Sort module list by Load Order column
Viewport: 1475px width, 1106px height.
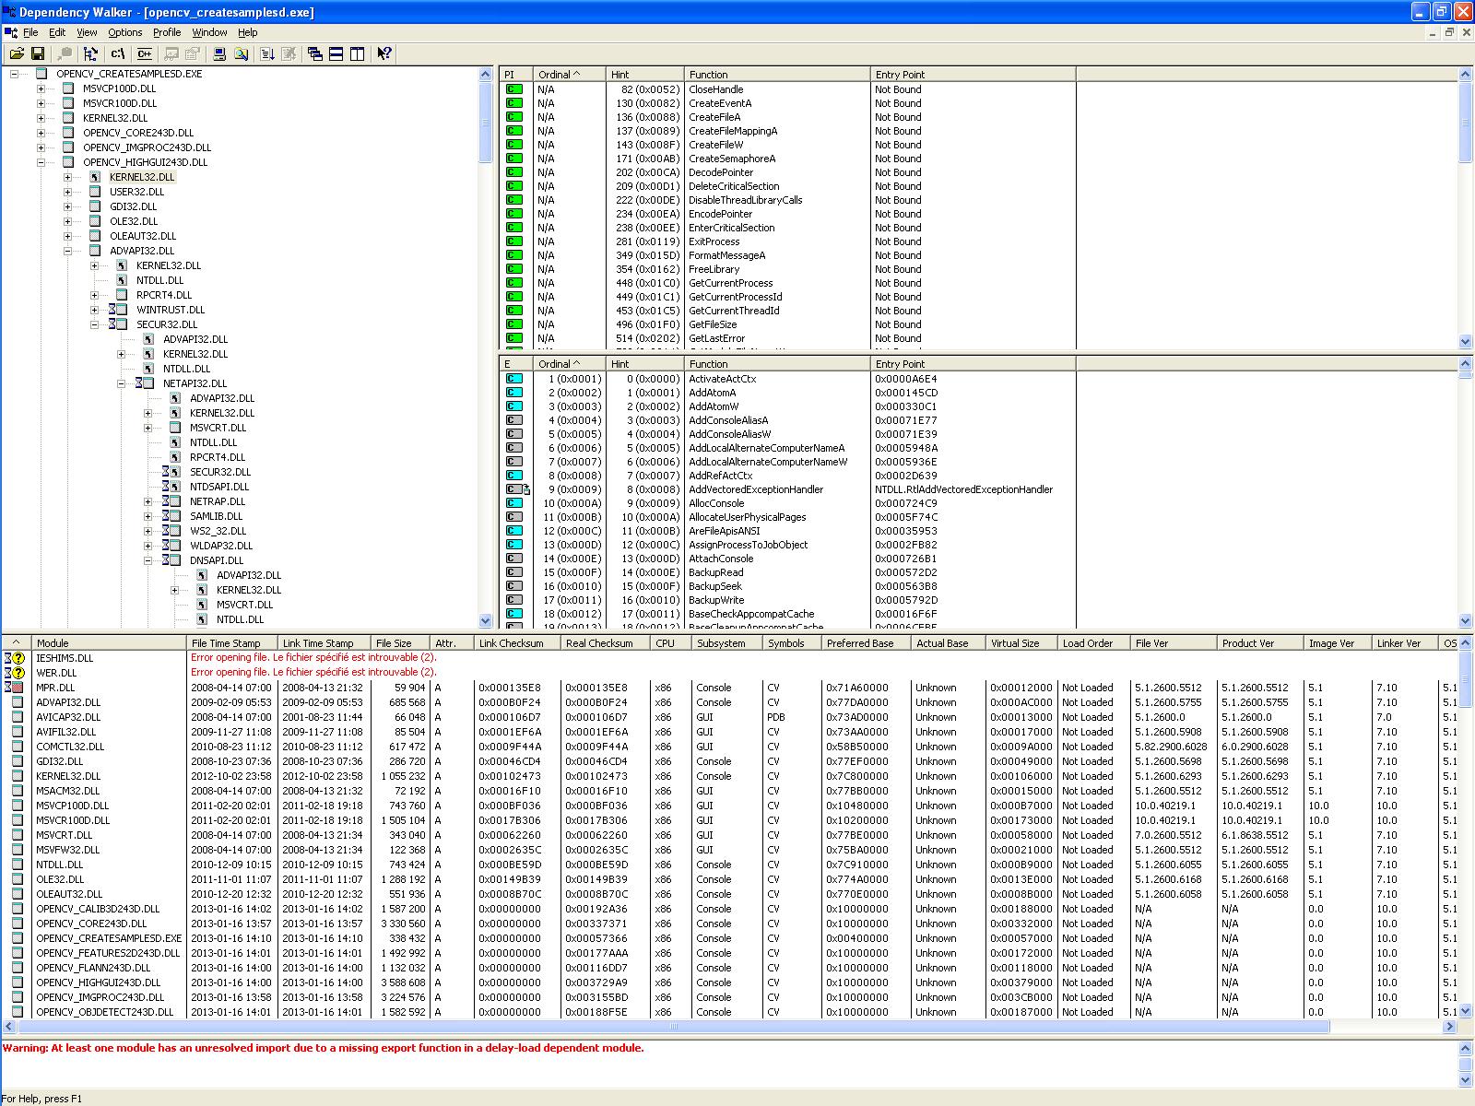pyautogui.click(x=1093, y=643)
